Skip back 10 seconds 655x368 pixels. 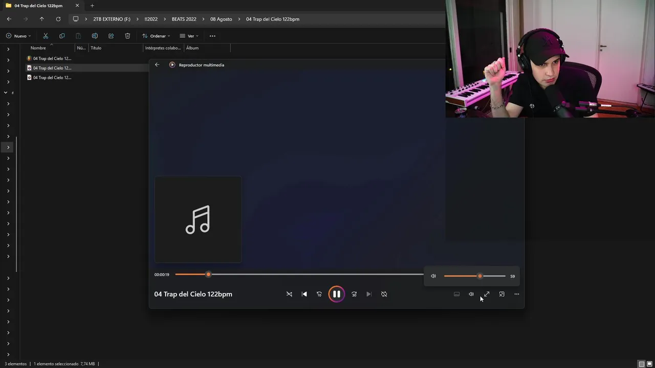(x=319, y=294)
